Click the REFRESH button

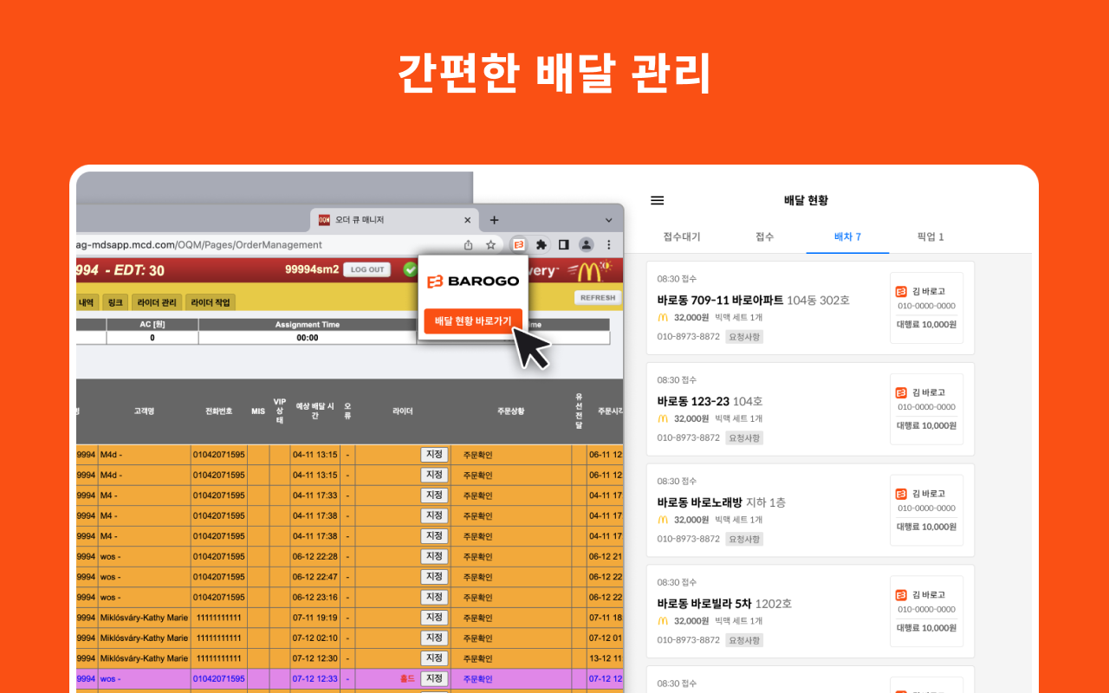pyautogui.click(x=598, y=297)
